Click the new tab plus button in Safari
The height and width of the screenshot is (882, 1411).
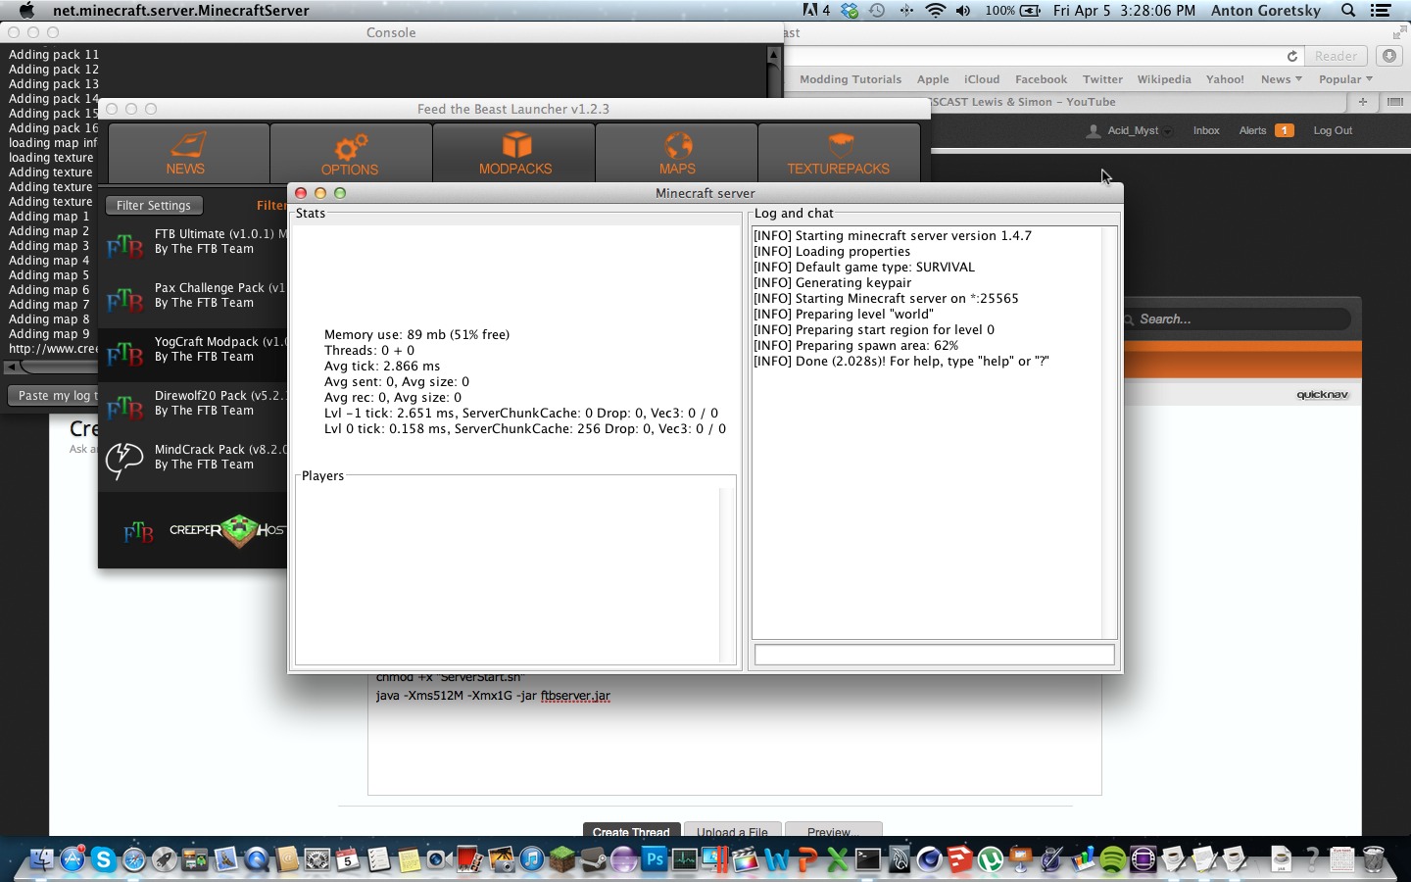(1362, 102)
